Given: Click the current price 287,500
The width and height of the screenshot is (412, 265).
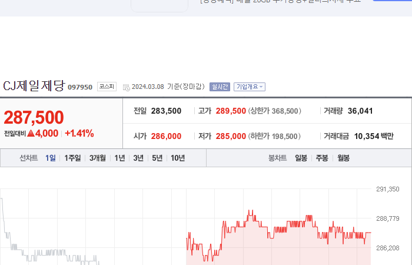Looking at the screenshot, I should pos(34,117).
